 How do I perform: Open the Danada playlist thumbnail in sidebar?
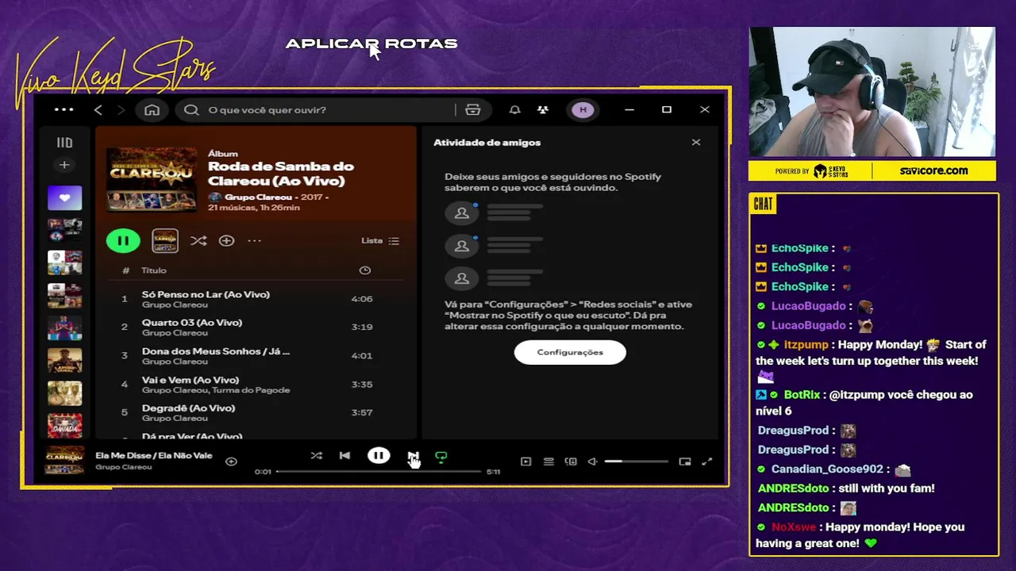point(64,426)
